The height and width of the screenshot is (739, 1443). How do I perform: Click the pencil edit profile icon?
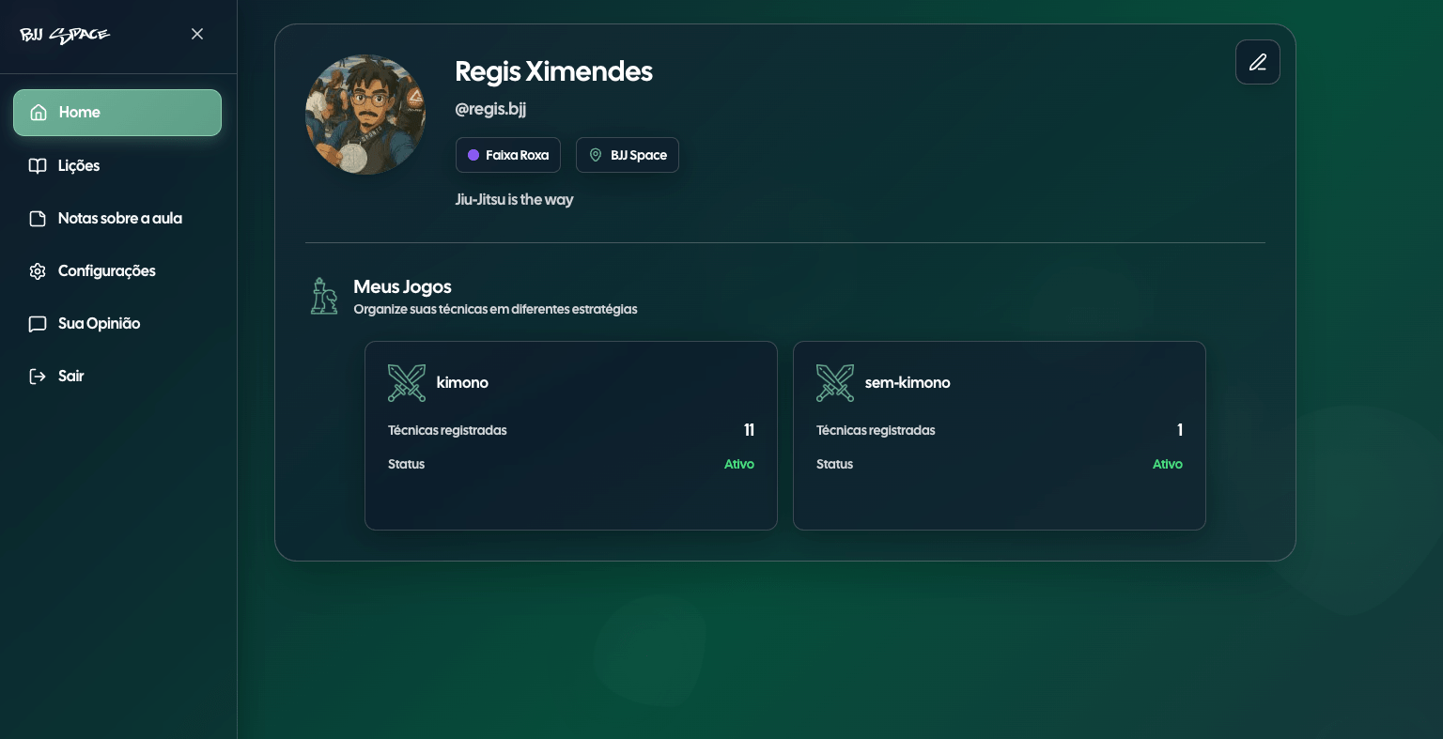click(x=1257, y=62)
